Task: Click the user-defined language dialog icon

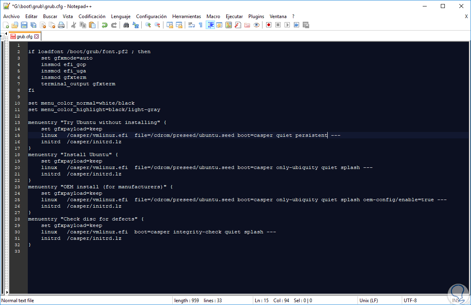Action: 219,25
